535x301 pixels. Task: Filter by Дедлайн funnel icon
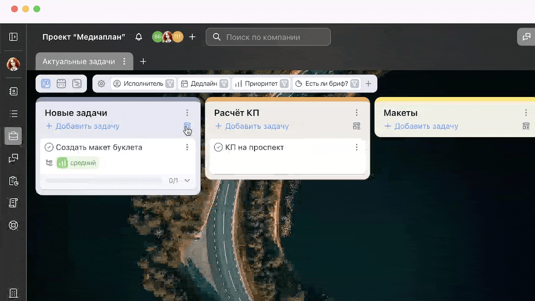pos(224,84)
